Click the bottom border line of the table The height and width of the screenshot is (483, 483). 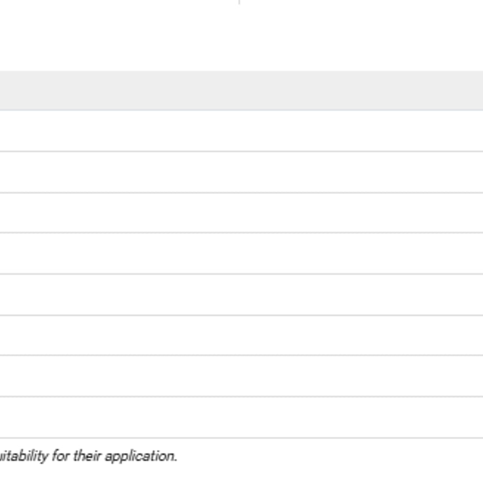tap(241, 438)
